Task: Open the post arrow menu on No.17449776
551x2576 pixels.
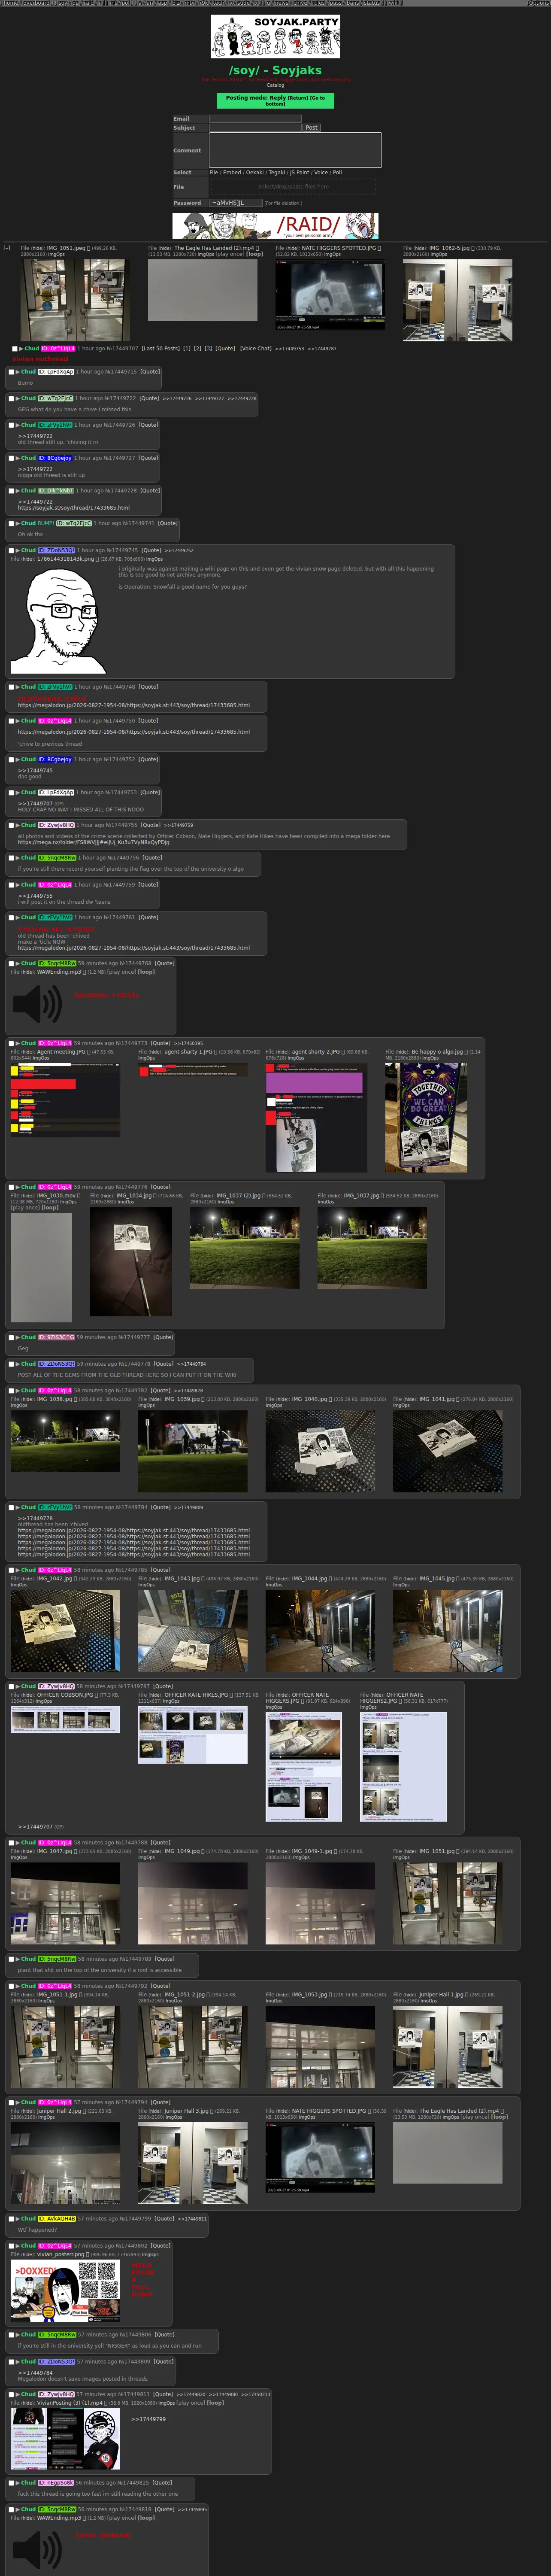Action: click(x=18, y=1188)
